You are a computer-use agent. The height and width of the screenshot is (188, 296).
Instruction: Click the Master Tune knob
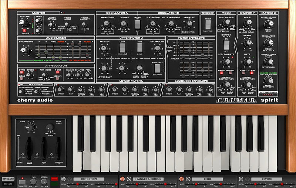[x=39, y=21]
